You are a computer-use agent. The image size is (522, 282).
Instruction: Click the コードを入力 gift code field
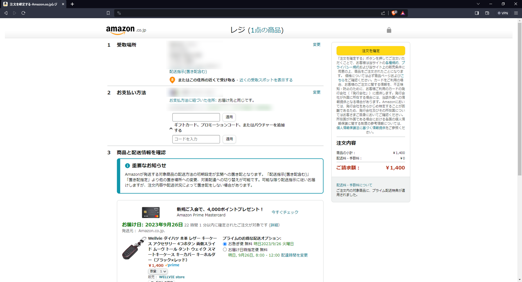[x=196, y=139]
